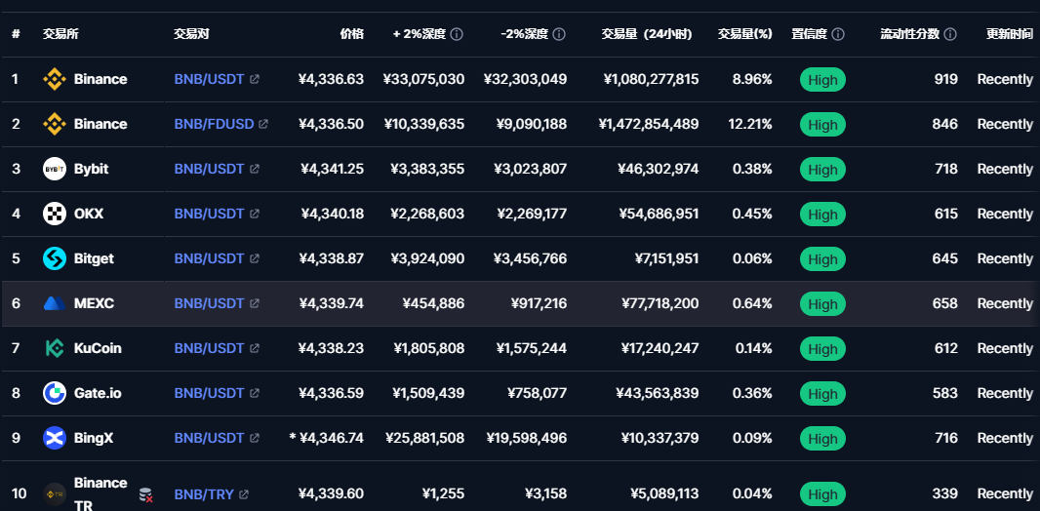
Task: Open the BNB/TRY trading pair link
Action: (204, 494)
